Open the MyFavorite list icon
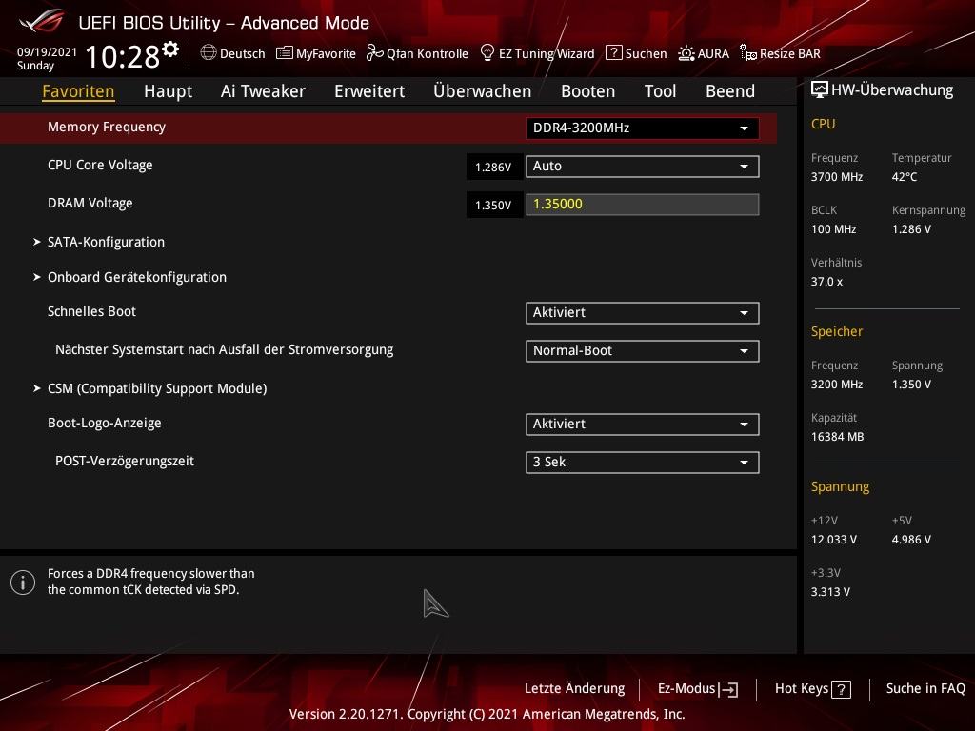 284,53
